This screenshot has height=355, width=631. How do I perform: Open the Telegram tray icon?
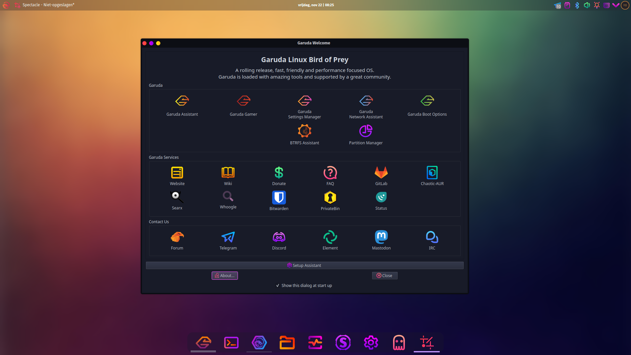558,5
